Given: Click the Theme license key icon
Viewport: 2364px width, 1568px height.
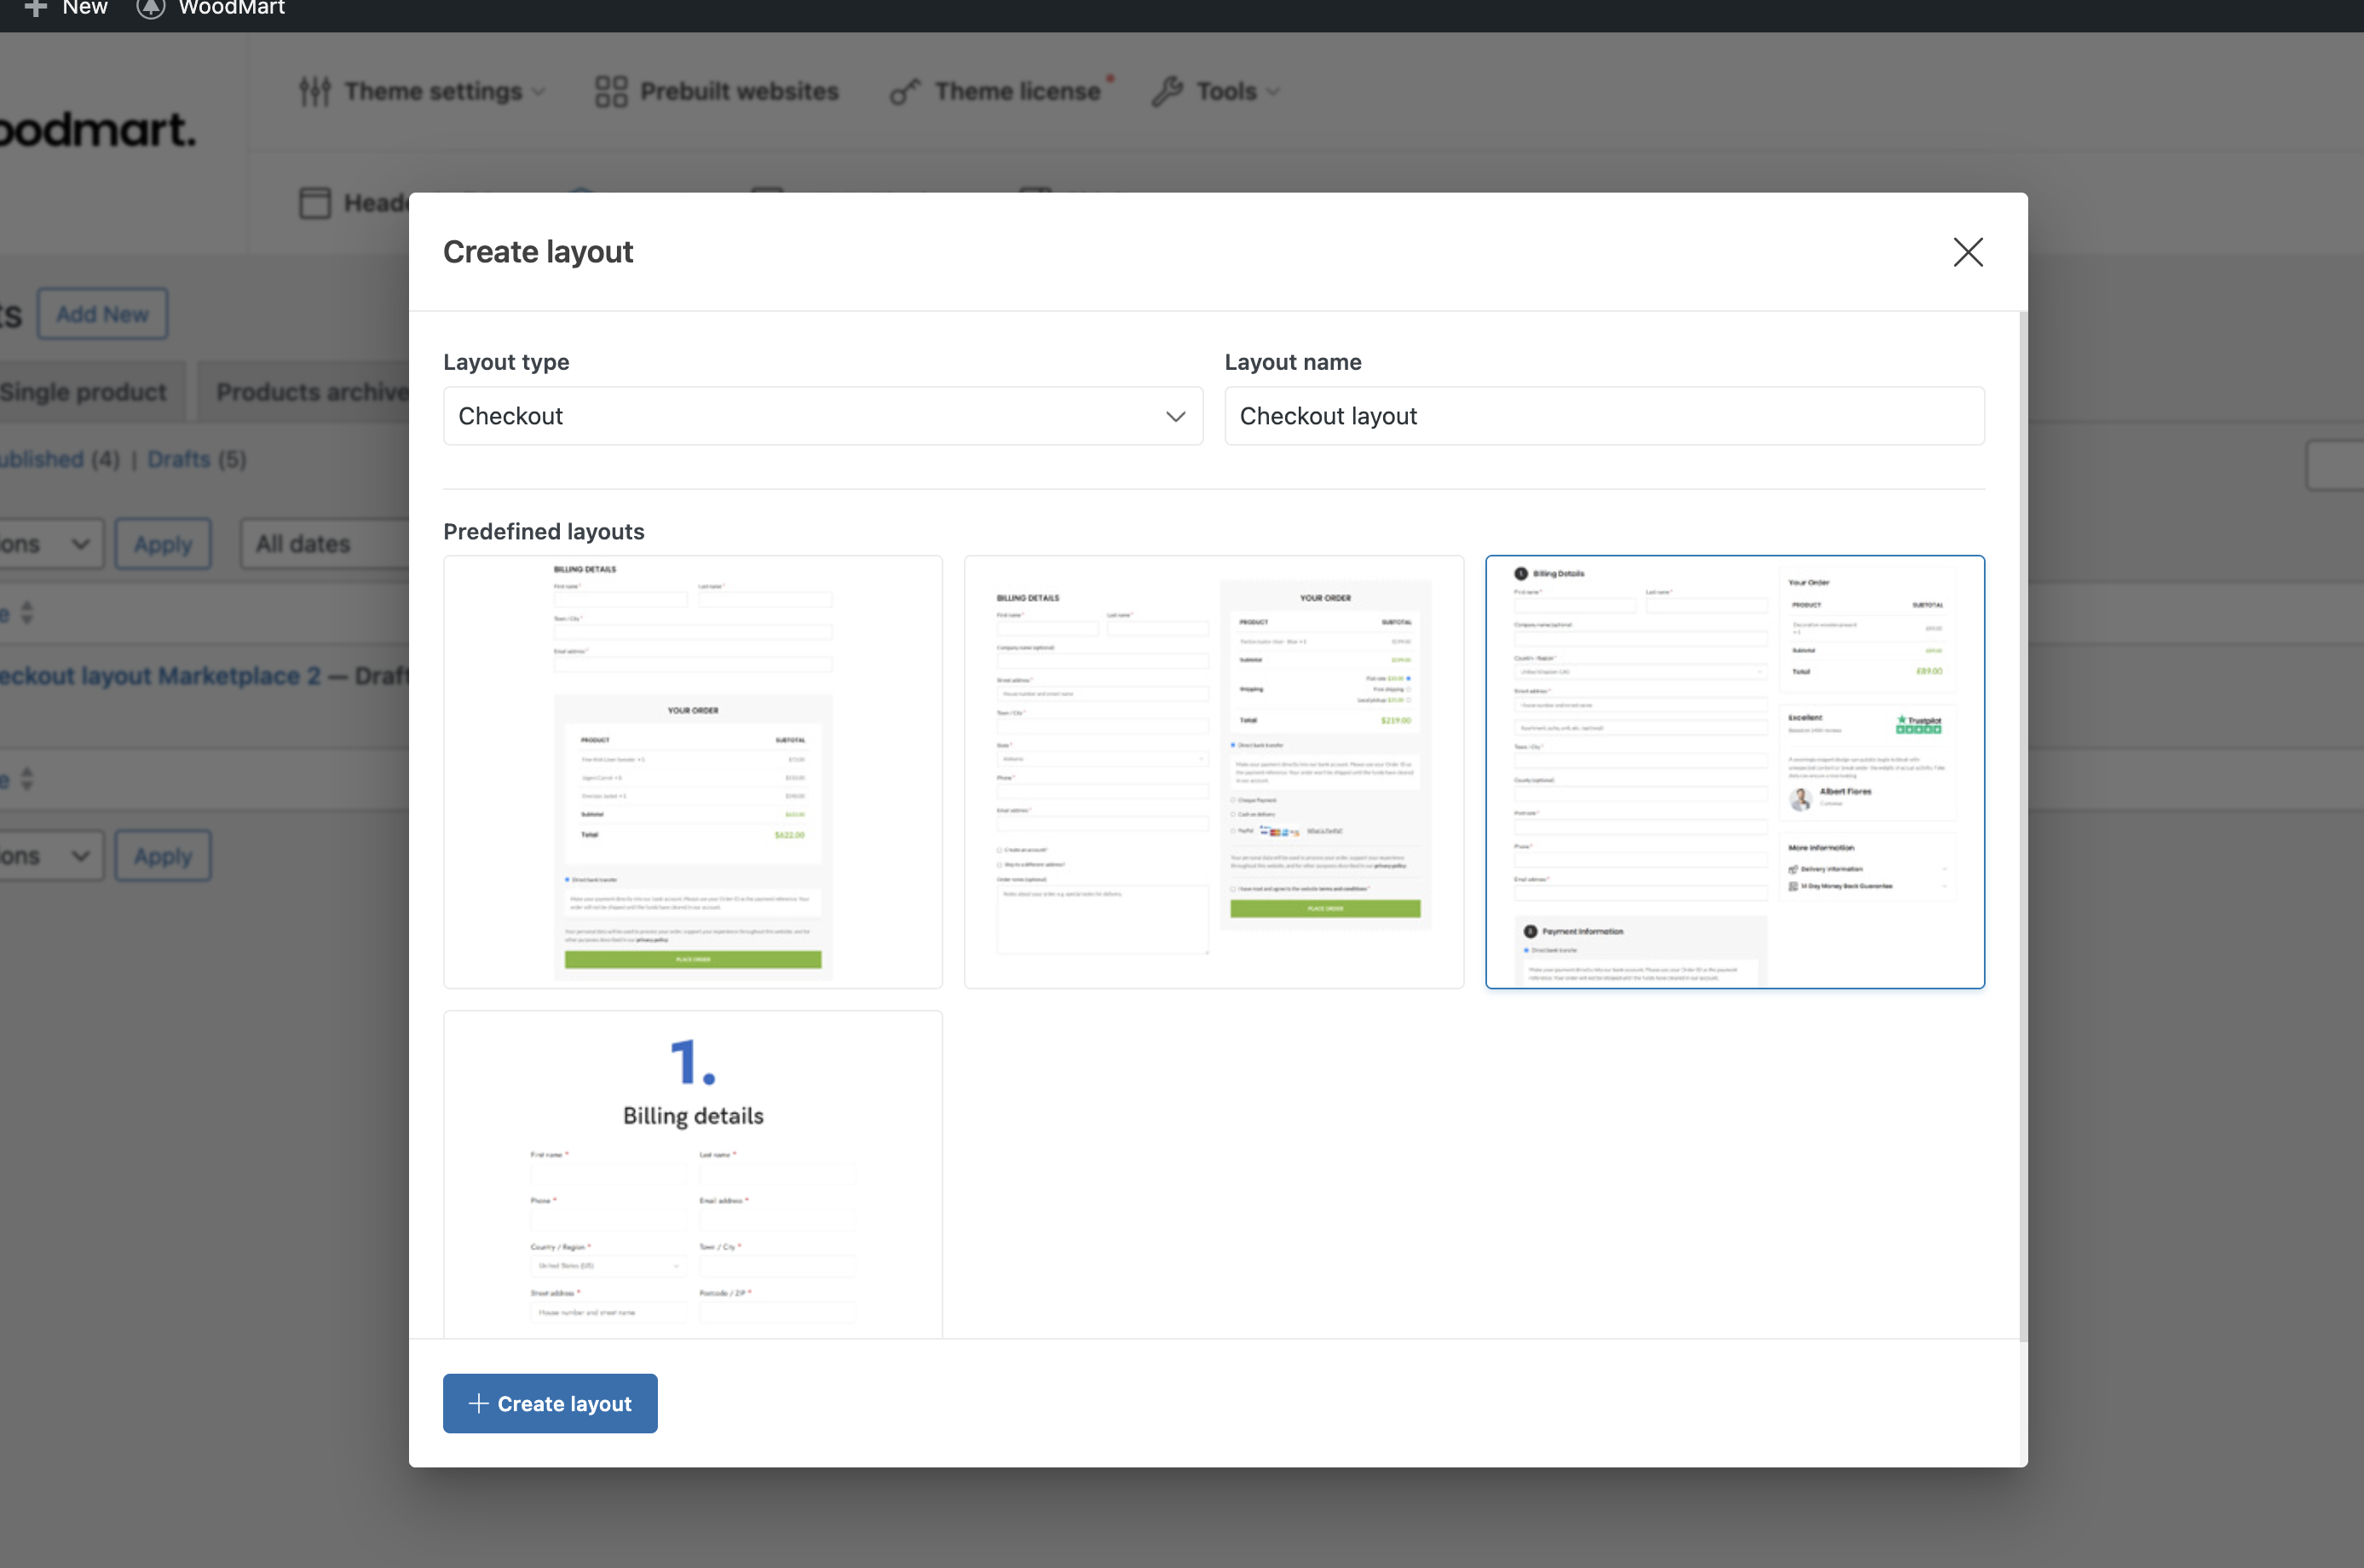Looking at the screenshot, I should pos(904,92).
